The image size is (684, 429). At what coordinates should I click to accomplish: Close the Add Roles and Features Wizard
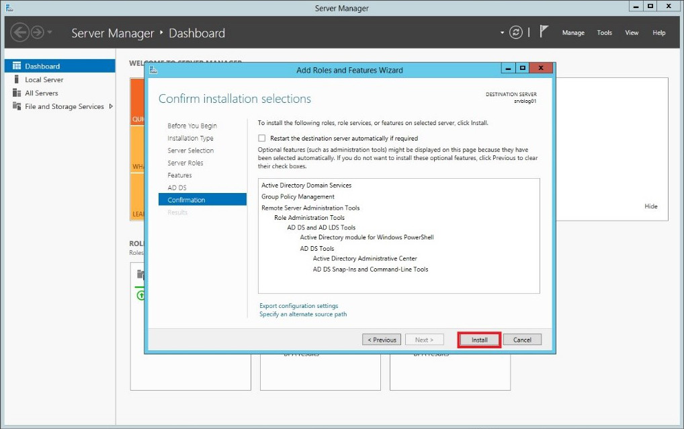point(541,68)
